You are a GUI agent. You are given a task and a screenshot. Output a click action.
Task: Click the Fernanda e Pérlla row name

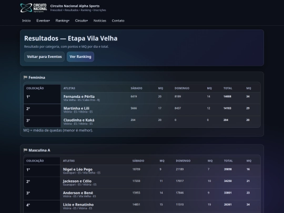[79, 97]
